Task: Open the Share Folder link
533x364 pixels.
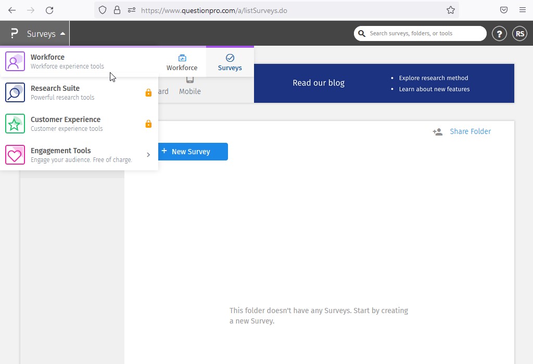Action: click(x=470, y=131)
